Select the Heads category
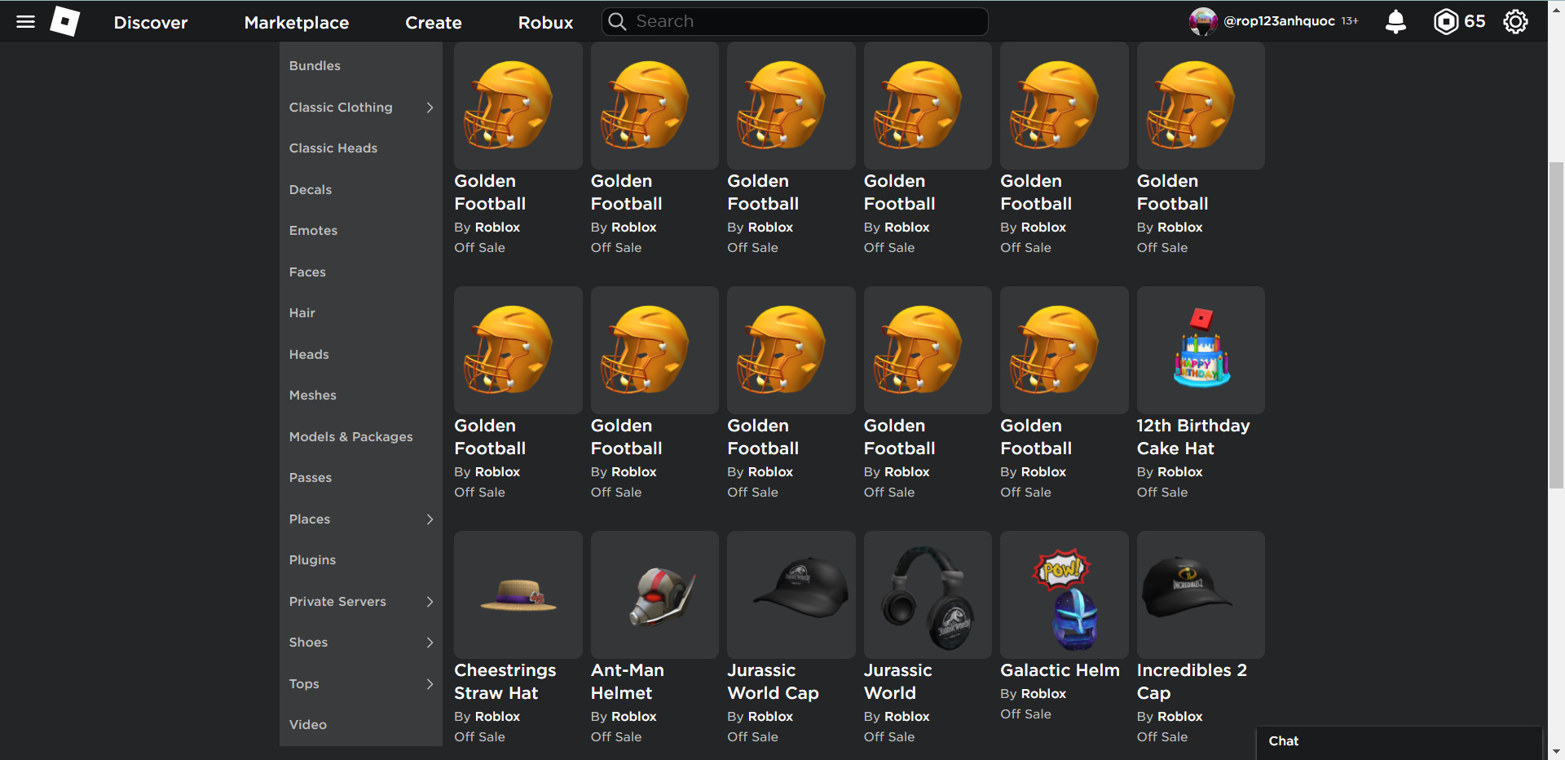This screenshot has height=760, width=1565. [309, 355]
